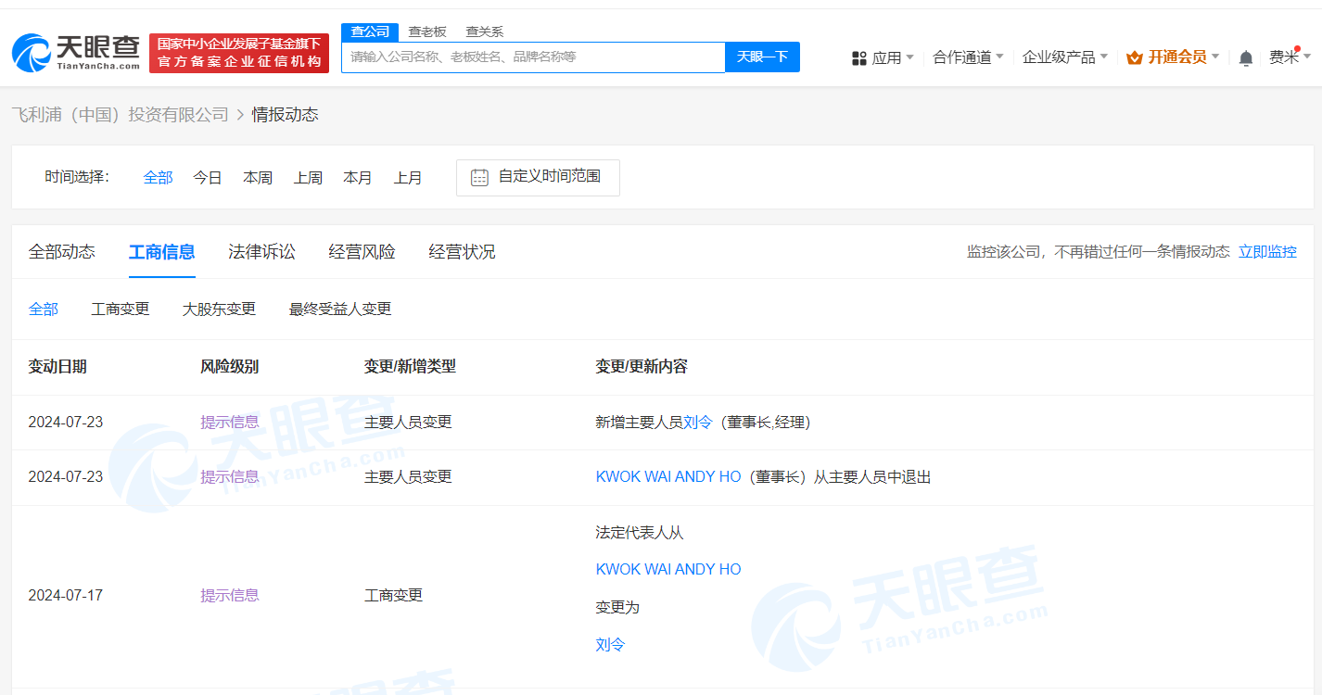Switch to the 经营风险 tab
The width and height of the screenshot is (1322, 695).
pyautogui.click(x=362, y=252)
